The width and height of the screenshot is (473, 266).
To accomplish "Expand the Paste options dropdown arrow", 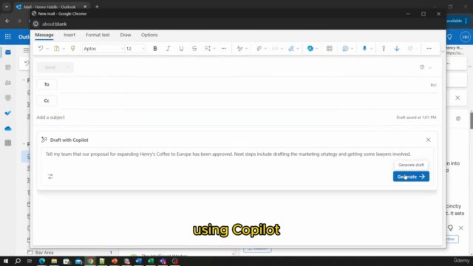I will [64, 49].
